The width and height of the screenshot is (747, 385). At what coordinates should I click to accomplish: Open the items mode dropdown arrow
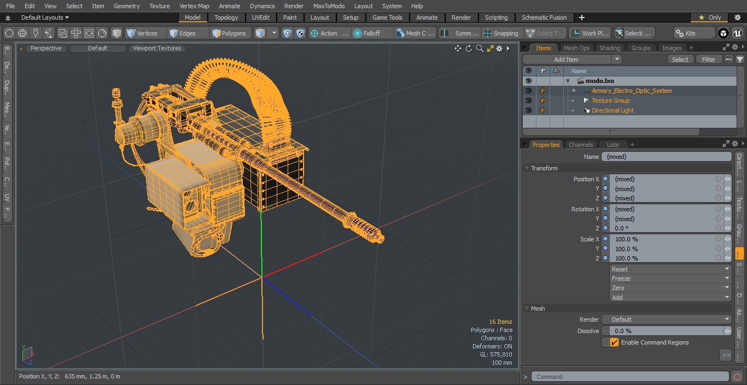(x=274, y=33)
